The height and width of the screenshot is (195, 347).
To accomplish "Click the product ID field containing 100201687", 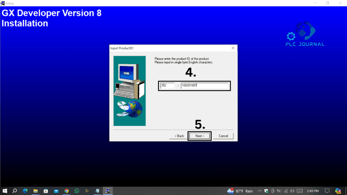I will click(x=205, y=85).
